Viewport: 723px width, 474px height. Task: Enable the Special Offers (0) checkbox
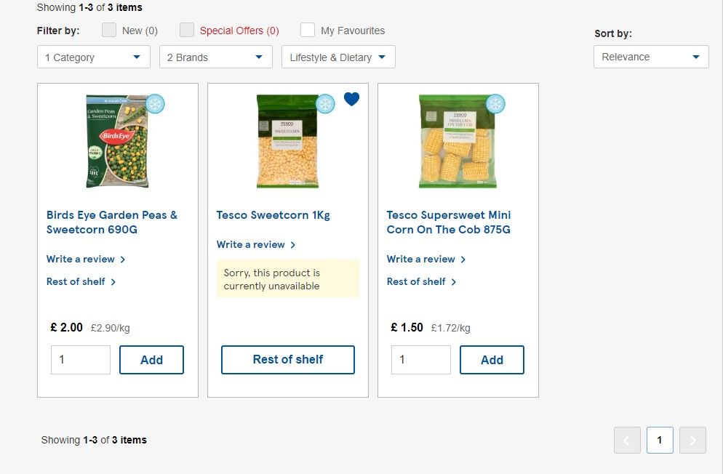tap(187, 30)
